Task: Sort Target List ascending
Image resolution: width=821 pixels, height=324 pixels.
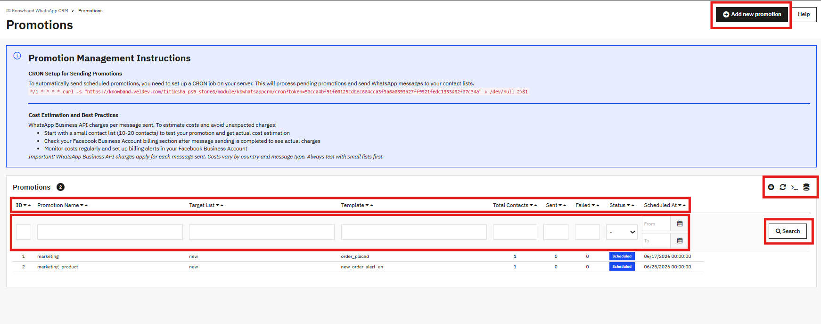Action: (x=222, y=205)
